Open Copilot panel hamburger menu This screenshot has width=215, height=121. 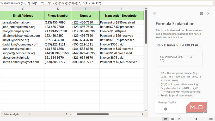(154, 14)
